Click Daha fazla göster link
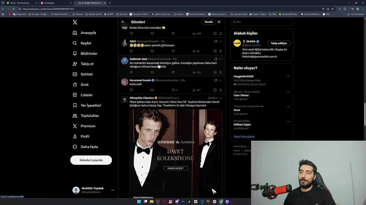 tap(244, 137)
